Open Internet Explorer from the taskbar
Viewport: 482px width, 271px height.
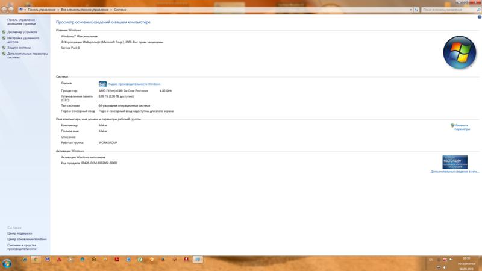point(24,260)
